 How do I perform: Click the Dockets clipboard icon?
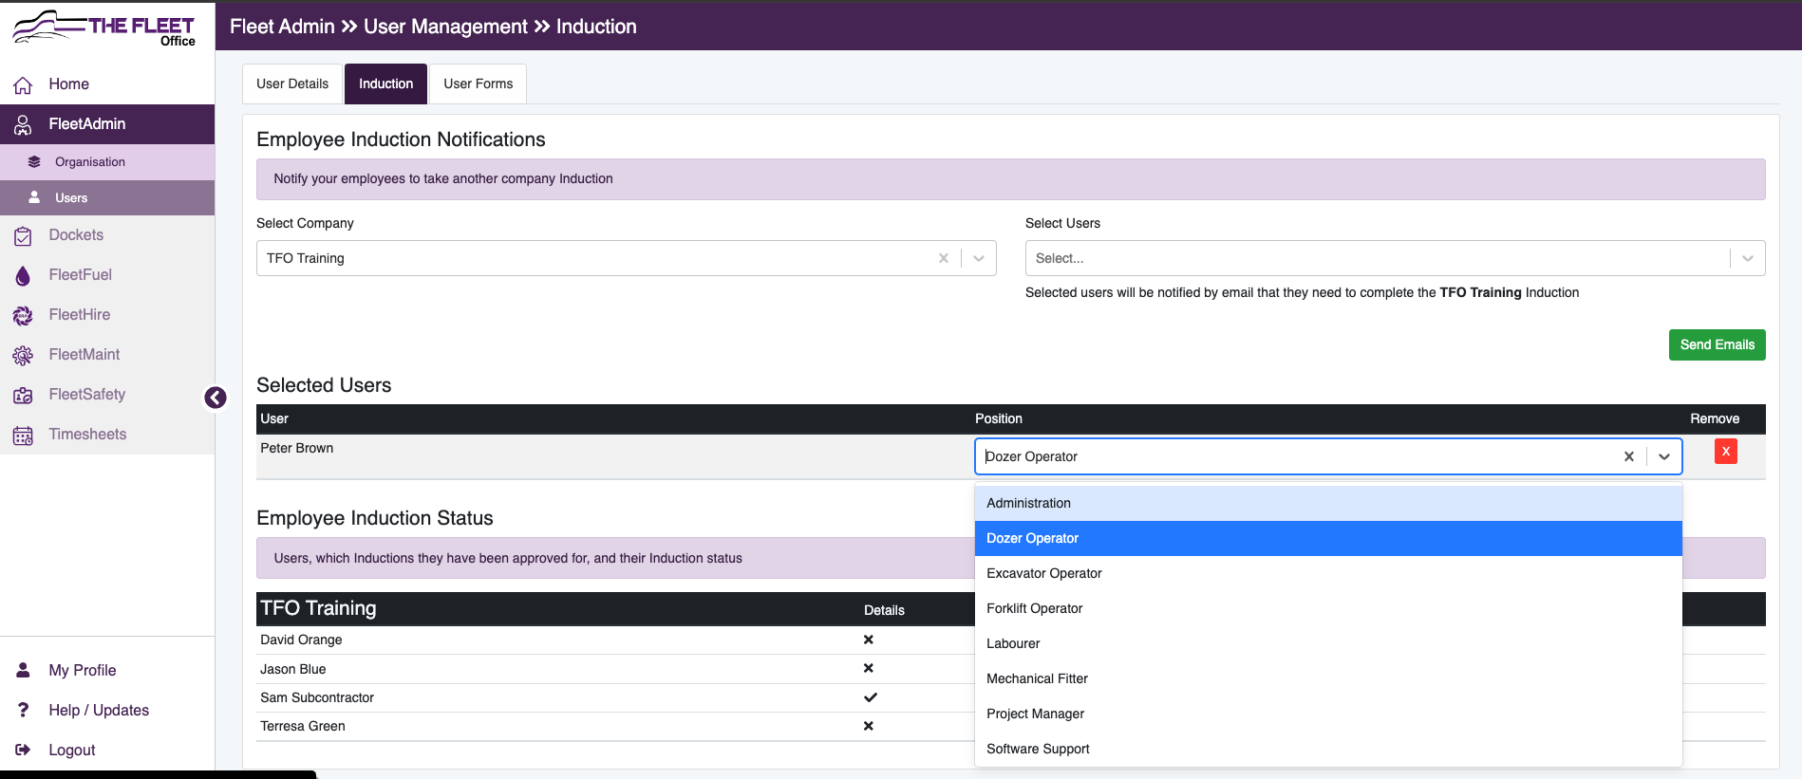click(x=23, y=235)
